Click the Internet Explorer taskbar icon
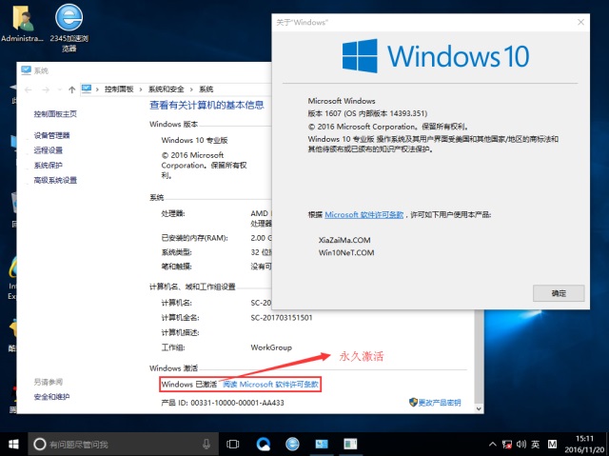 292,444
